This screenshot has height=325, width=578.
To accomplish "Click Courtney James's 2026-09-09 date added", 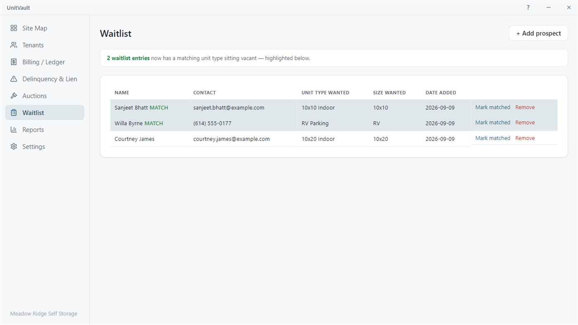I will pos(440,139).
